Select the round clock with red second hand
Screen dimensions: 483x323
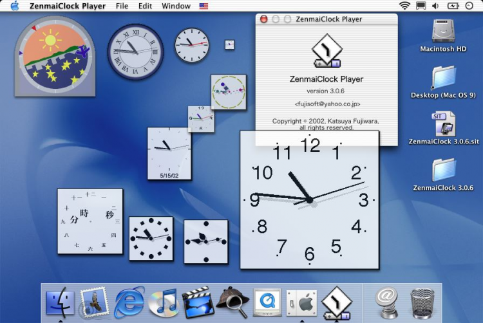[192, 45]
